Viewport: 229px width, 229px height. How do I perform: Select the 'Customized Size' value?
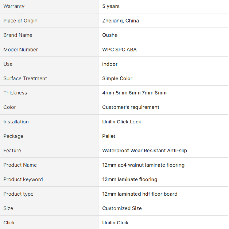[122, 208]
